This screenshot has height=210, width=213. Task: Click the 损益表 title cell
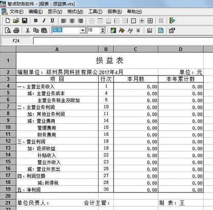click(x=110, y=61)
